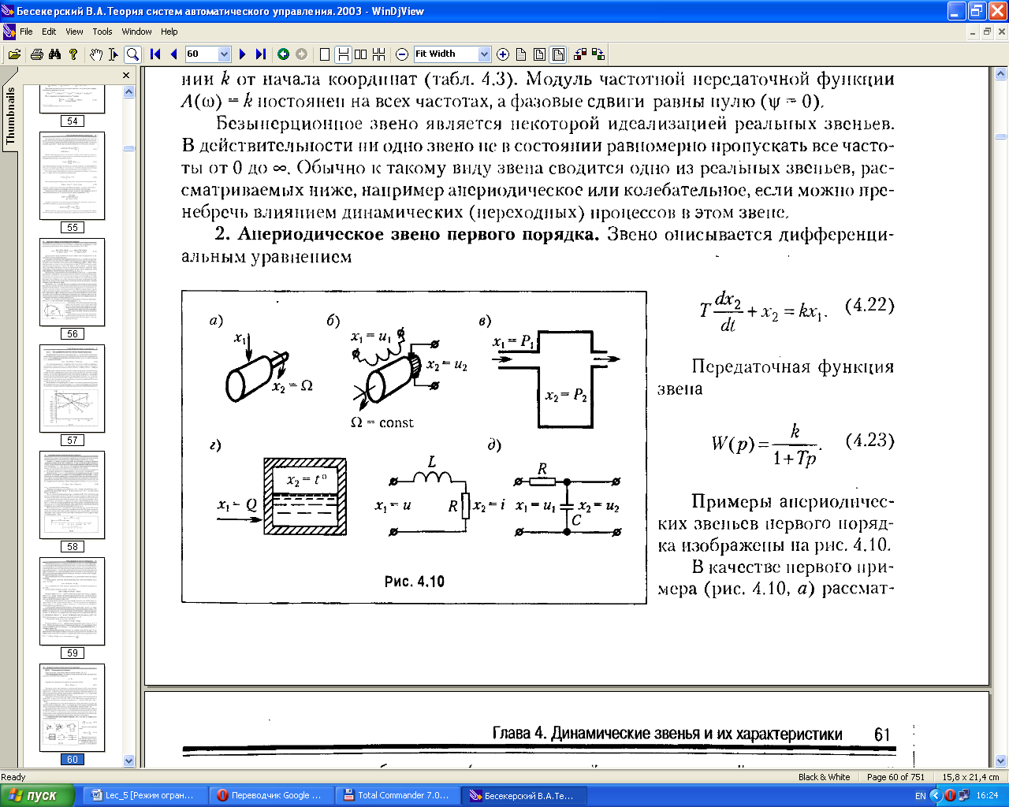Jump to last page with toolbar arrow
This screenshot has width=1009, height=807.
tap(261, 54)
